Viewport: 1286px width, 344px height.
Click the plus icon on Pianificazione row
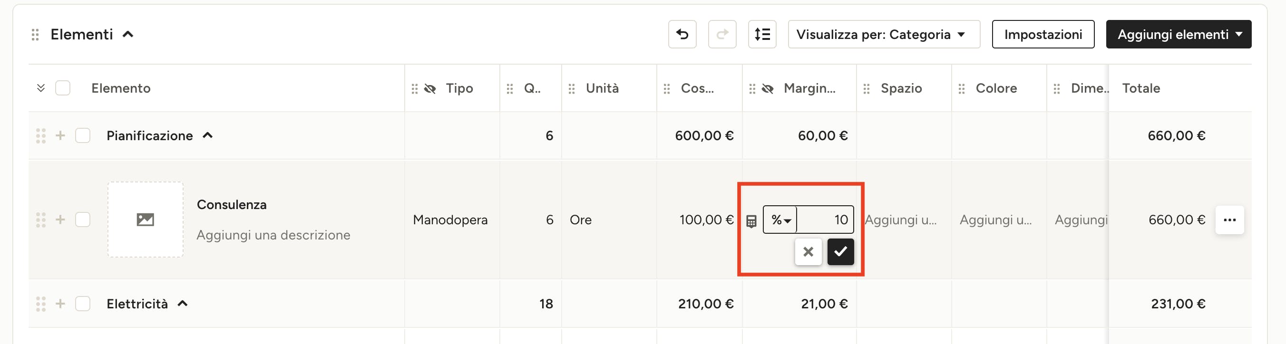click(60, 135)
